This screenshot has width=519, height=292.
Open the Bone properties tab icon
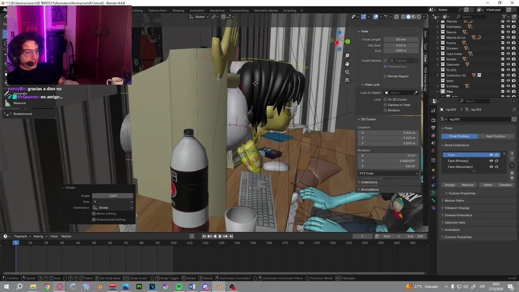tap(433, 200)
